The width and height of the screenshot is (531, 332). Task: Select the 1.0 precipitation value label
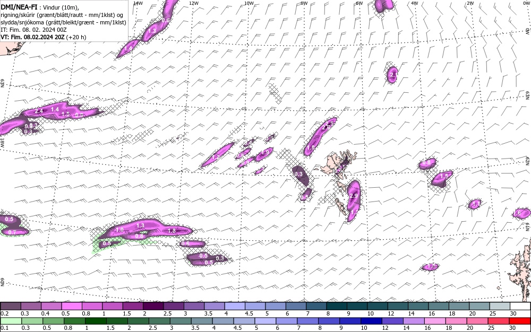[119, 230]
